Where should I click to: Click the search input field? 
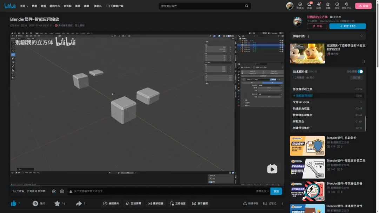[x=202, y=6]
